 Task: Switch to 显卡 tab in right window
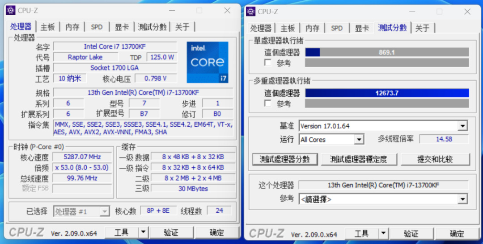click(x=362, y=28)
